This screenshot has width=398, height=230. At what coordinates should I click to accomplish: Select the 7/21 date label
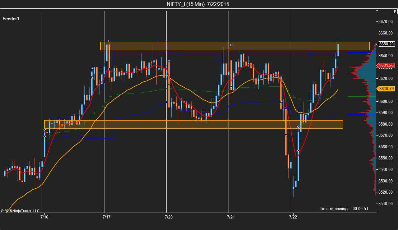coord(231,216)
